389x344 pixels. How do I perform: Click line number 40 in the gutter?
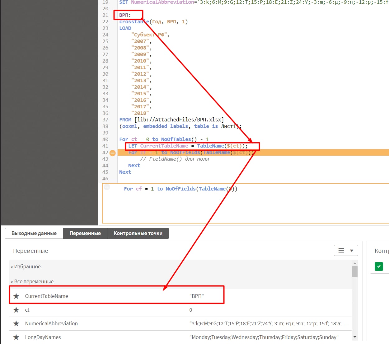pos(105,139)
